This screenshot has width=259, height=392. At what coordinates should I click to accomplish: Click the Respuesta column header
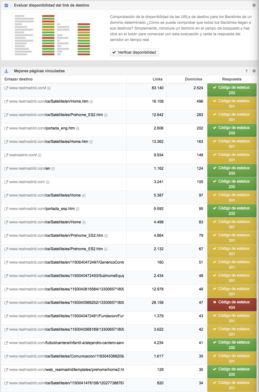tap(232, 79)
